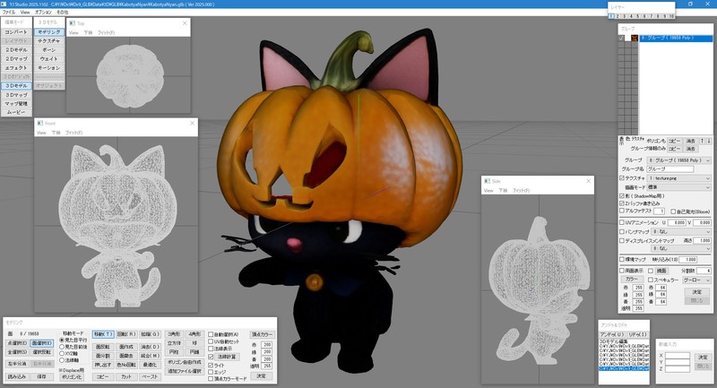Select layer 1 in the layer bar

[x=610, y=15]
